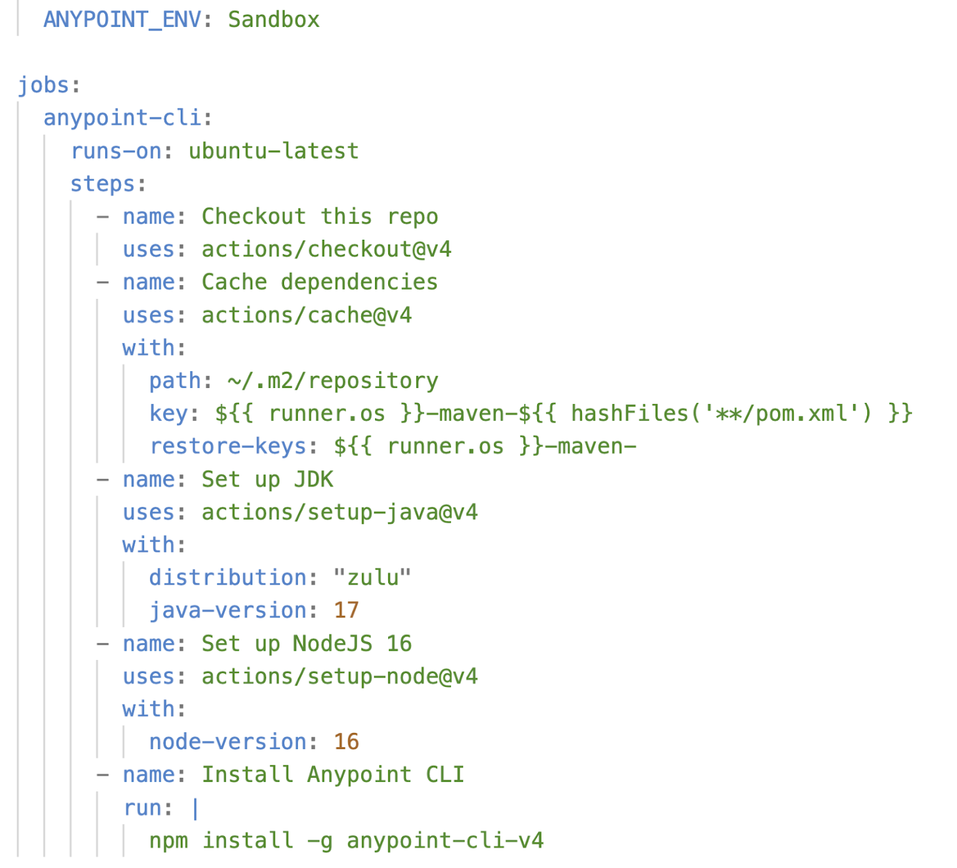Click the actions/checkout@v4 text
Image resolution: width=957 pixels, height=868 pixels.
coord(326,250)
